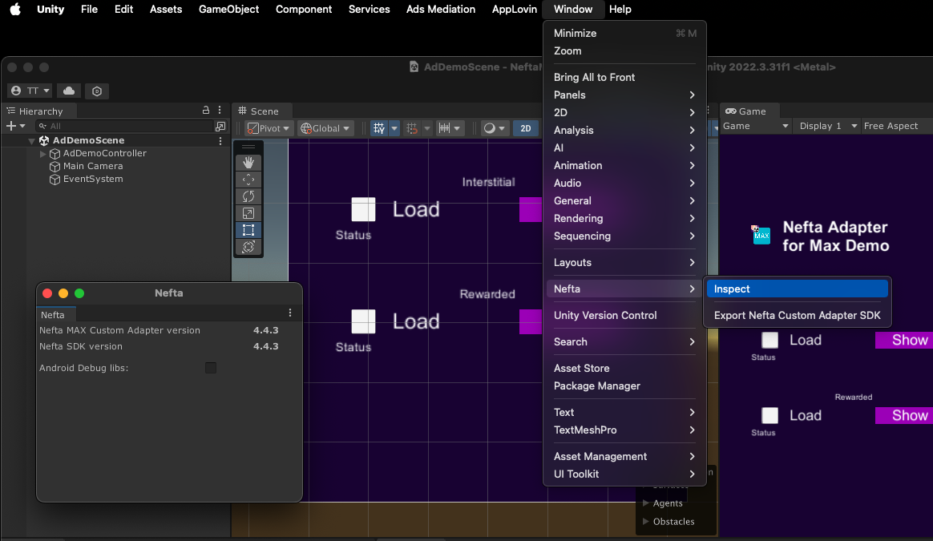933x541 pixels.
Task: Select the Rotate tool in Scene toolbar
Action: point(248,196)
